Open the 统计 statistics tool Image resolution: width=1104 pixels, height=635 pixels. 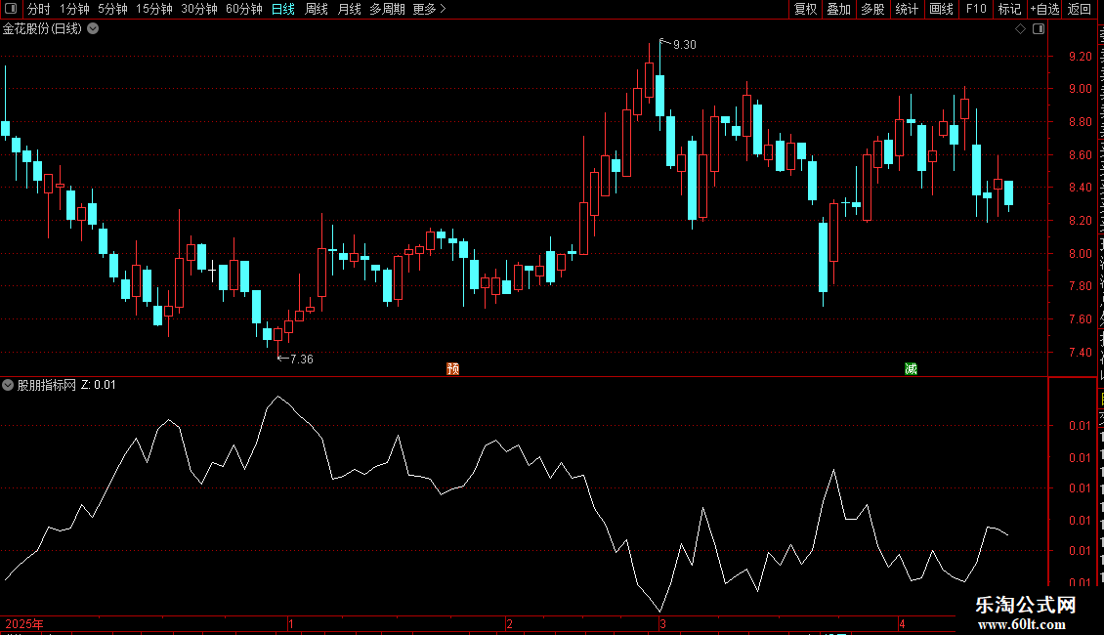tap(907, 9)
